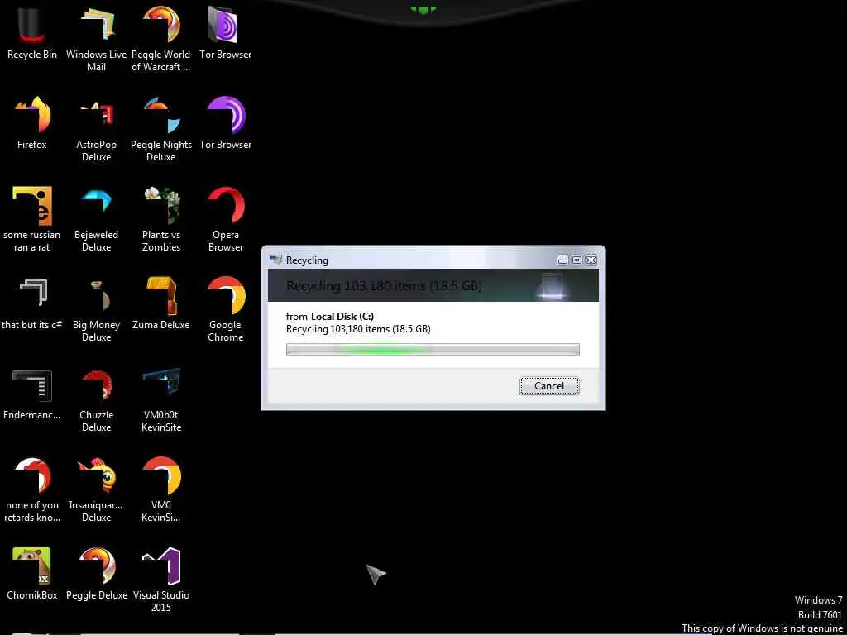Click 'Recycling 103,180 items (18.5 GB)' detail line
Screen dimensions: 847x635
[x=358, y=329]
